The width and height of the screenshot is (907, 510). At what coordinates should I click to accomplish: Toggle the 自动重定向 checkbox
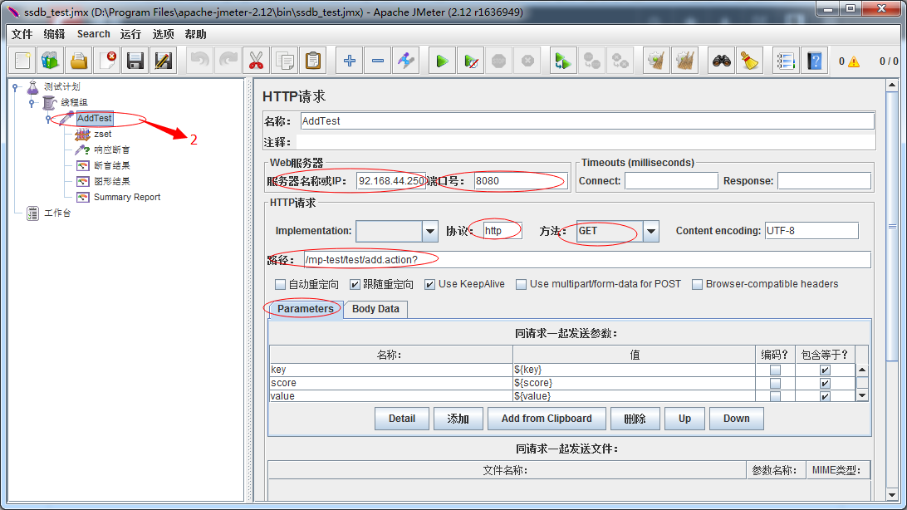pyautogui.click(x=281, y=285)
